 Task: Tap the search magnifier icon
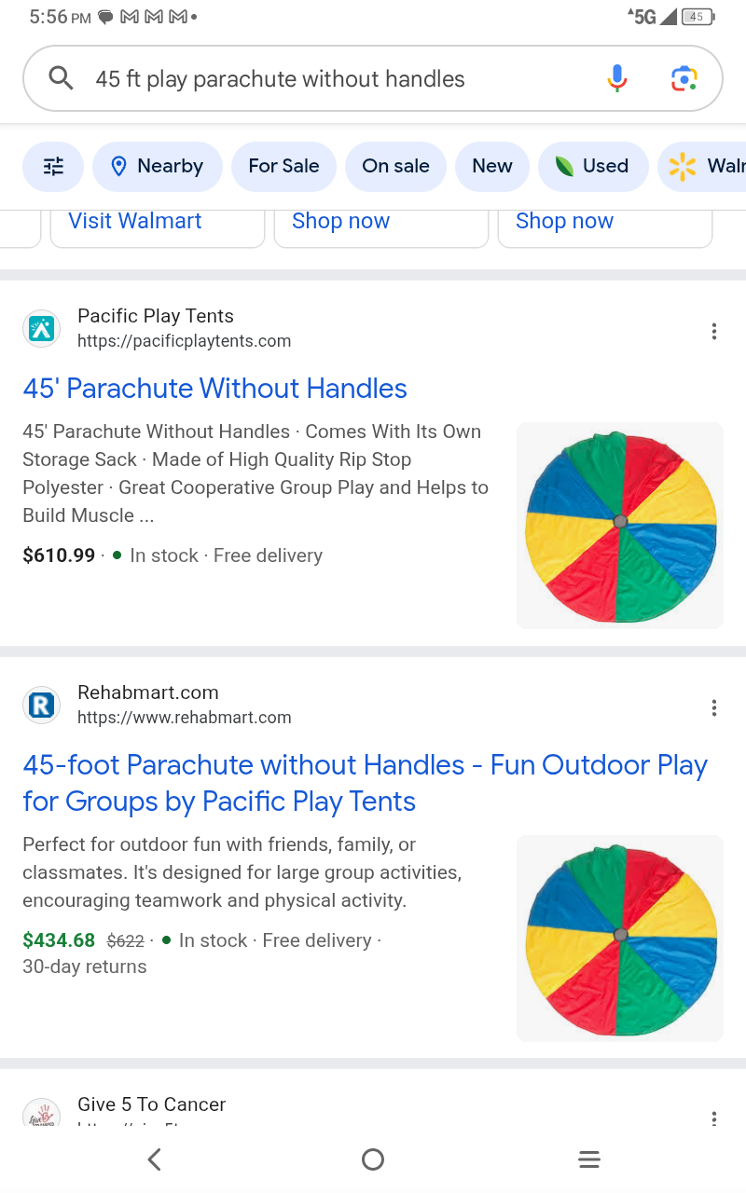click(x=61, y=79)
